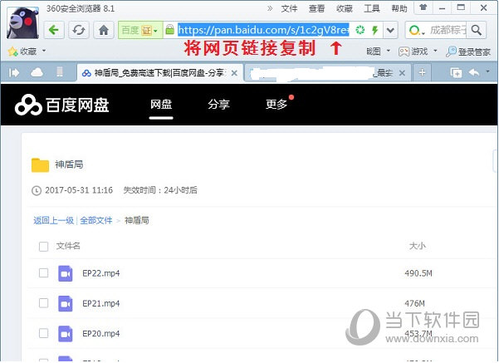
Task: Click the 失效时间：24小时后 text
Action: click(x=160, y=190)
